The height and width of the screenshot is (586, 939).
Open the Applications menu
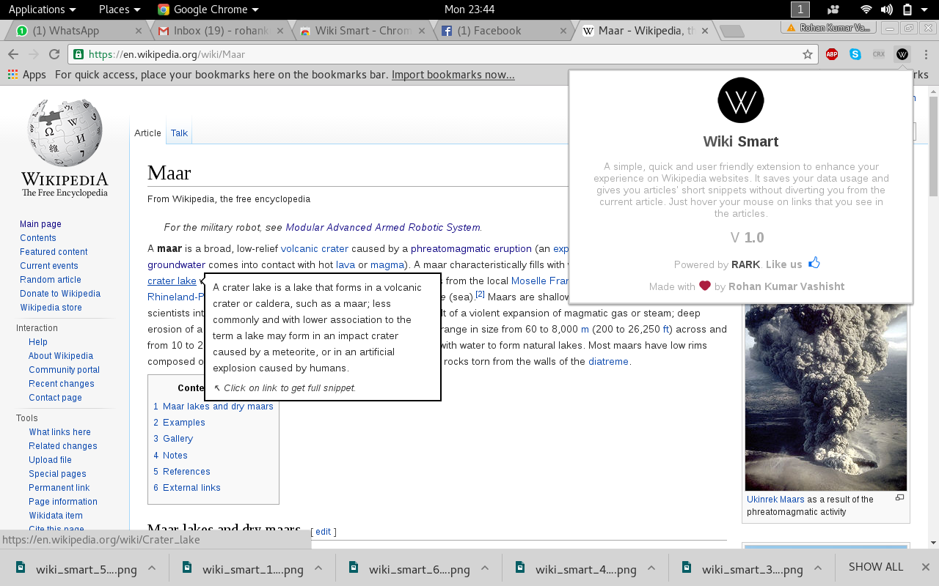point(37,10)
